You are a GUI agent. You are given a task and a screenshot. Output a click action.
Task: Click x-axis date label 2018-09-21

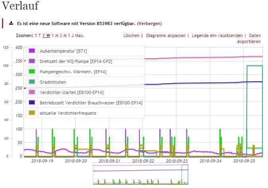tap(110, 161)
